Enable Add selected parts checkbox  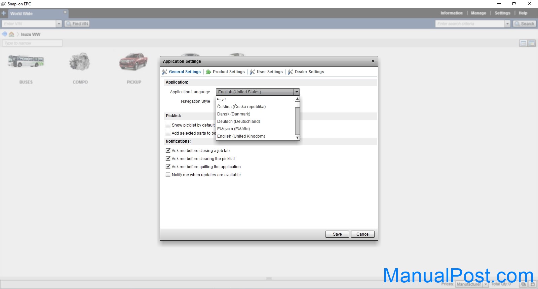tap(168, 133)
